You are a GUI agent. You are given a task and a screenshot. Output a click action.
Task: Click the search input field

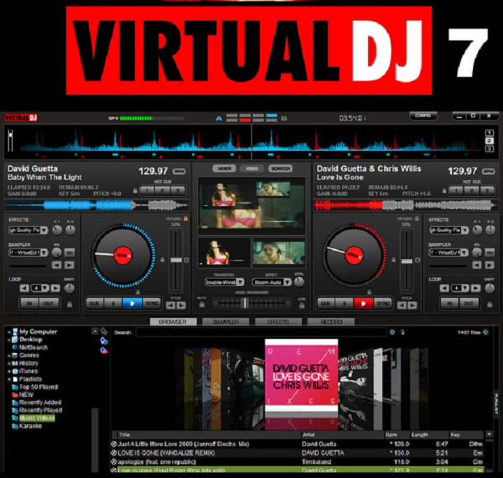tap(261, 332)
